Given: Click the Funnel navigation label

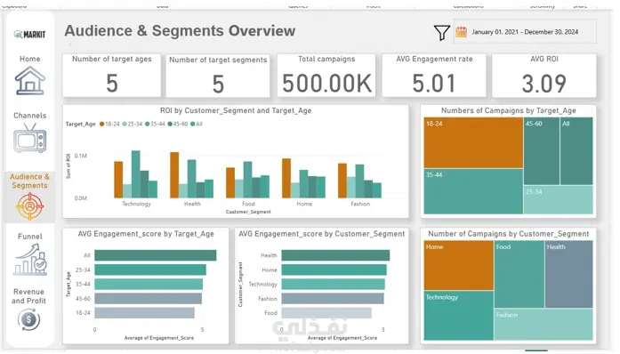Looking at the screenshot, I should (x=30, y=237).
